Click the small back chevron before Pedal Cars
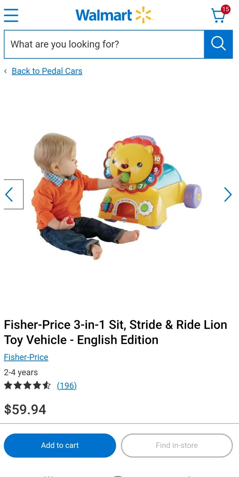The width and height of the screenshot is (239, 477). coord(6,71)
